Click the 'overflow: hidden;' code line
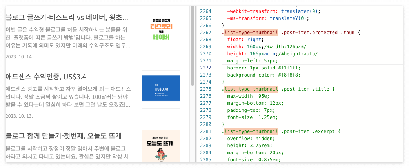Viewport: 409px width, 168px height. [x=251, y=139]
